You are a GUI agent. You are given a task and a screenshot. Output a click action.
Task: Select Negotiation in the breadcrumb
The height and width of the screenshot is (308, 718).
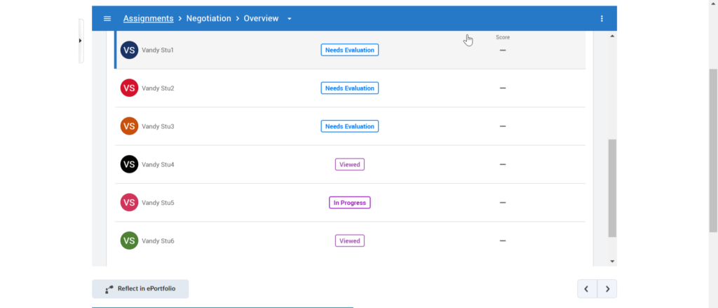point(208,18)
